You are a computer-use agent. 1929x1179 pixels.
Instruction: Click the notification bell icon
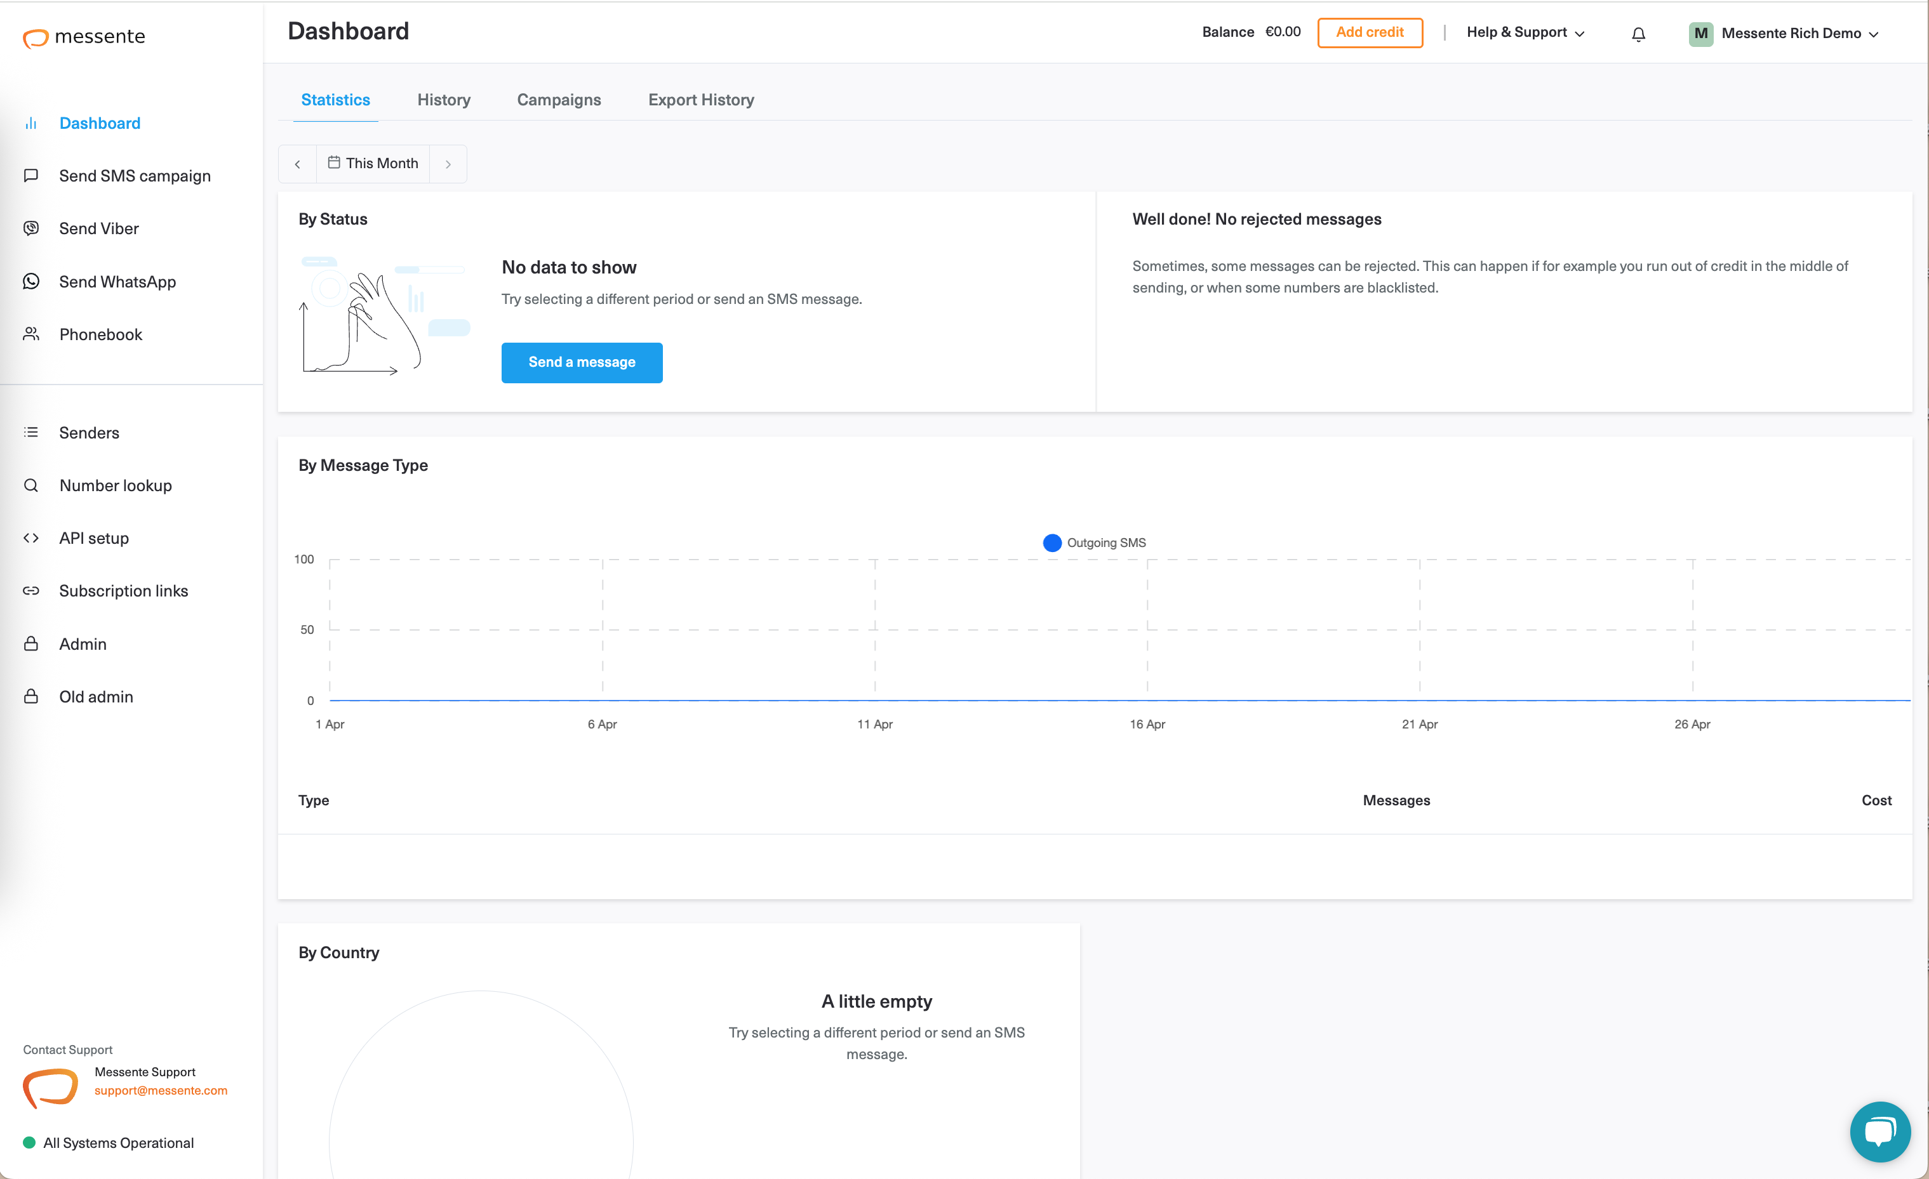[1638, 34]
